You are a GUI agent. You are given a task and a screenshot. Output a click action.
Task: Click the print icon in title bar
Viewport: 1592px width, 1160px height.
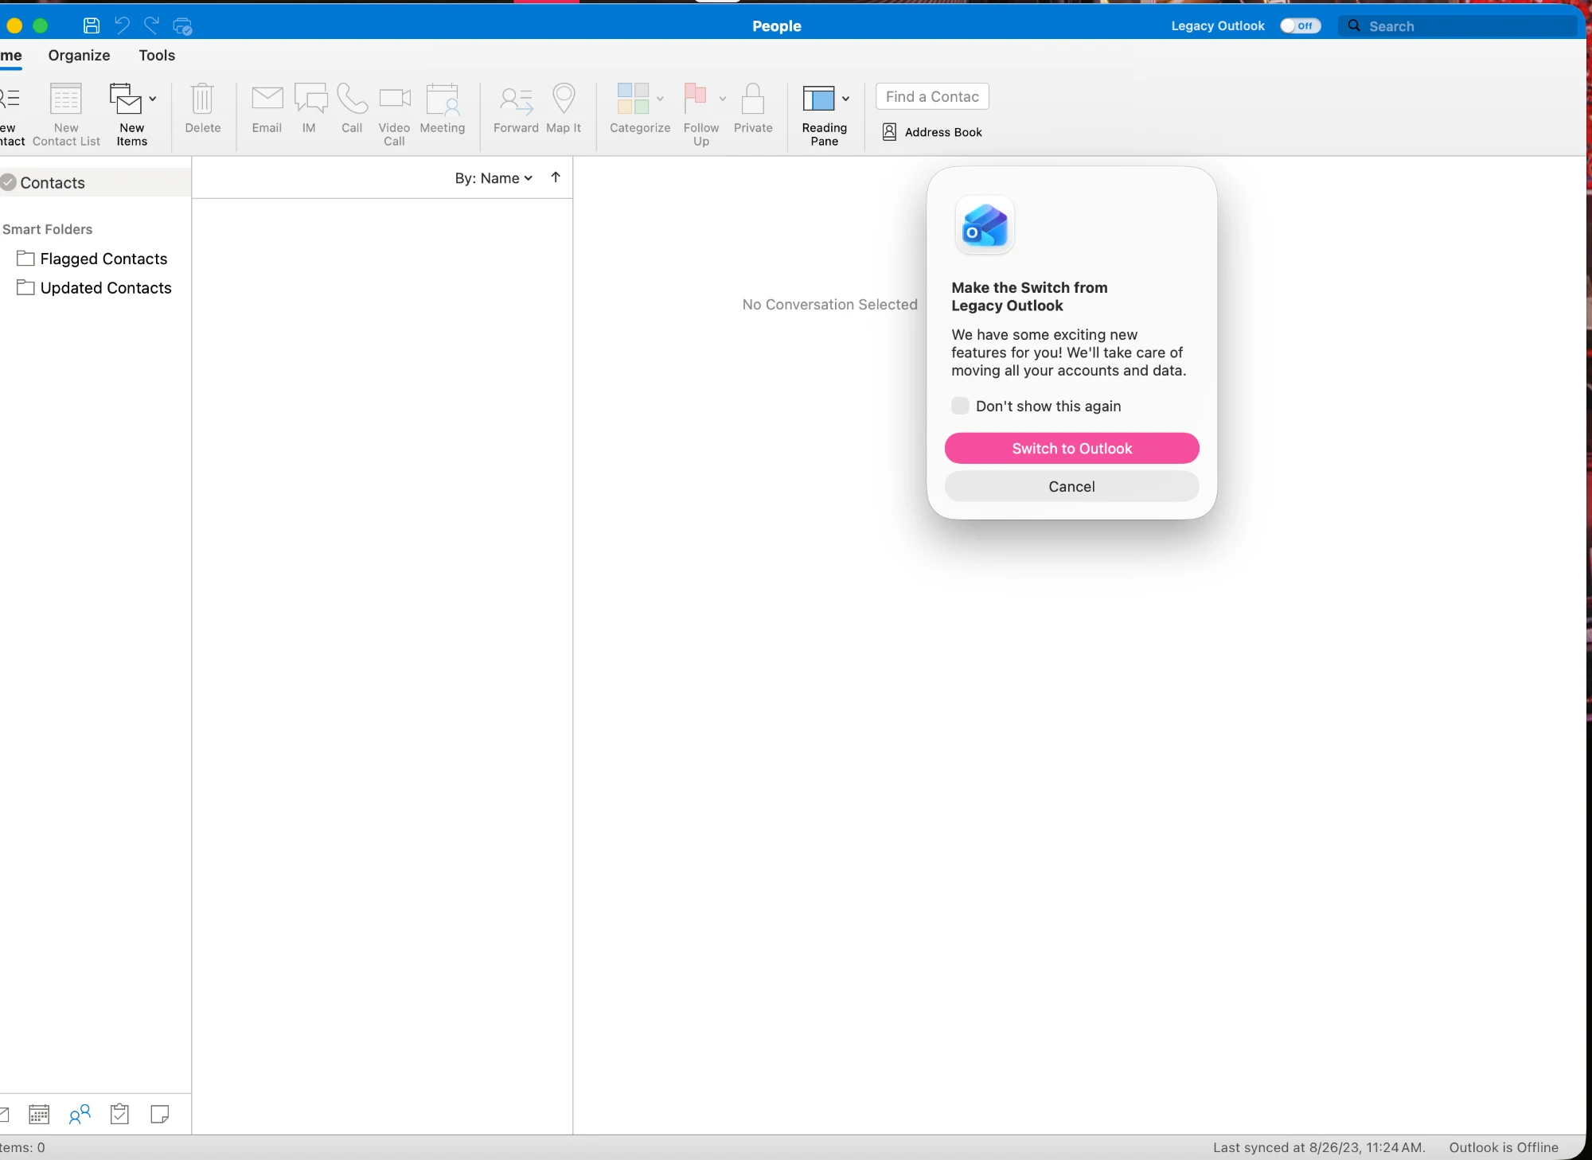coord(182,26)
